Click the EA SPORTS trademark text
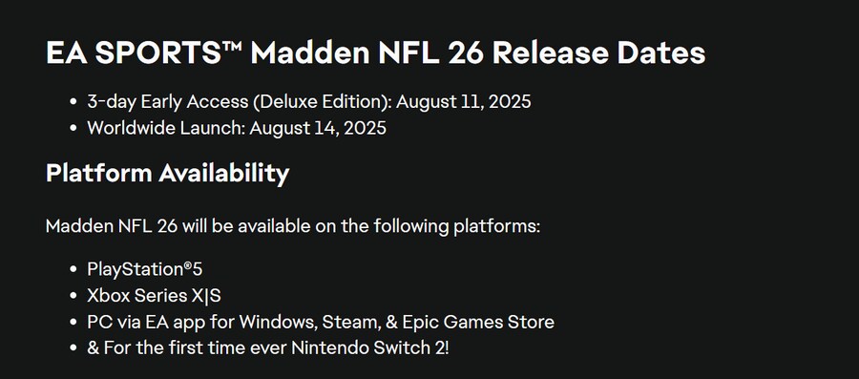859x379 pixels. point(144,53)
